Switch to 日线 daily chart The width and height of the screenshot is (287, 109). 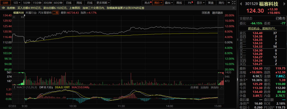point(69,3)
